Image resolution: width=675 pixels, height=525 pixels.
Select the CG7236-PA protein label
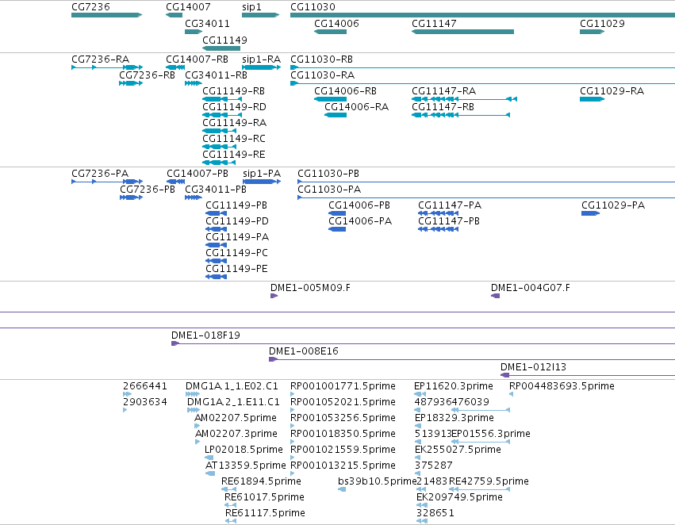100,174
